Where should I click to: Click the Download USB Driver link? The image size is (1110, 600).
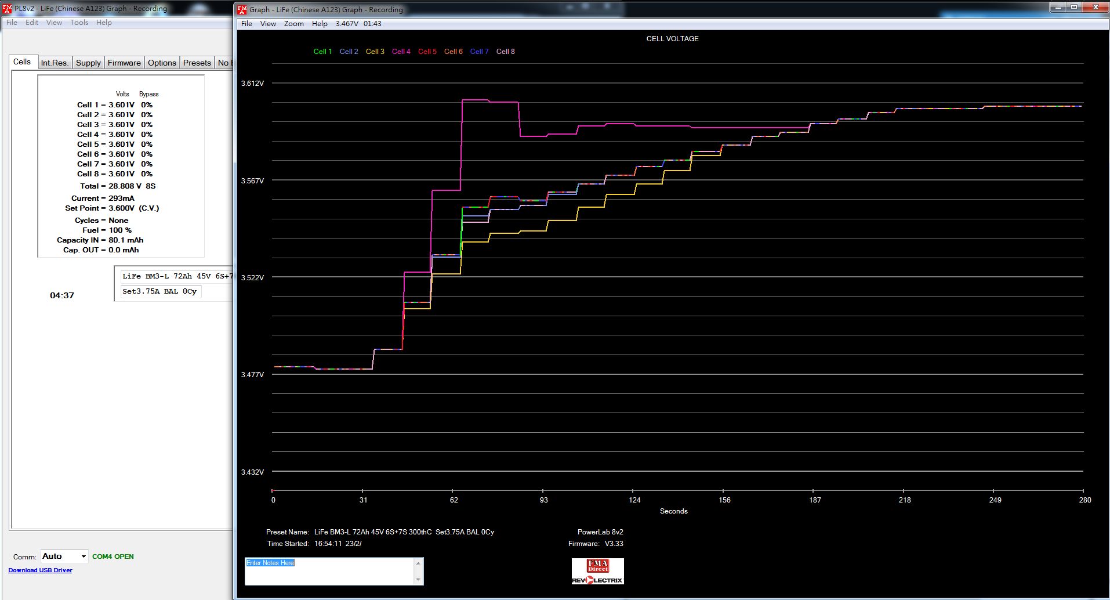click(x=40, y=570)
